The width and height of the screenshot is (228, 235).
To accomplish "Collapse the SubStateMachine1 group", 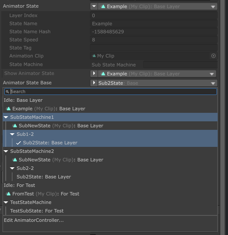I will coord(6,117).
